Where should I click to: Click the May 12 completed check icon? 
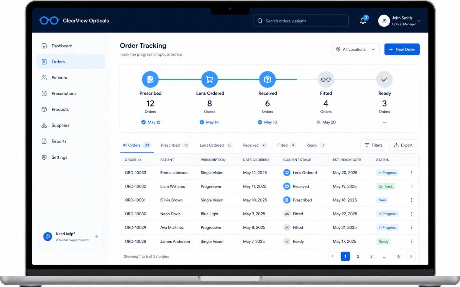click(143, 122)
